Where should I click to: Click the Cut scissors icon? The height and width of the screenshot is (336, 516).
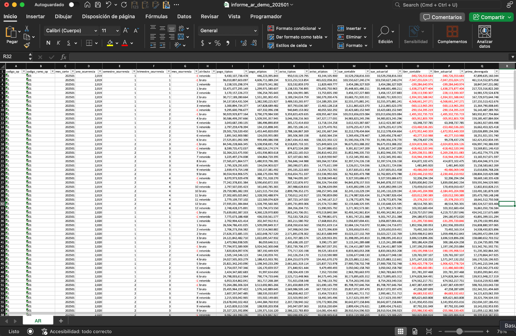point(27,29)
